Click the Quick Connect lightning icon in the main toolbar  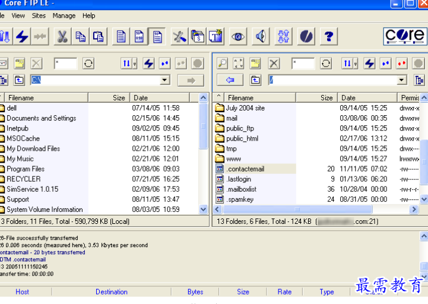23,36
